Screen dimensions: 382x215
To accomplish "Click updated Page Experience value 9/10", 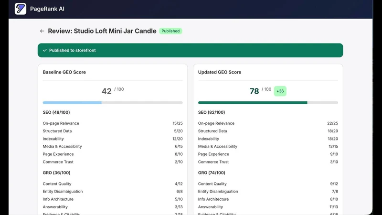I will (334, 154).
